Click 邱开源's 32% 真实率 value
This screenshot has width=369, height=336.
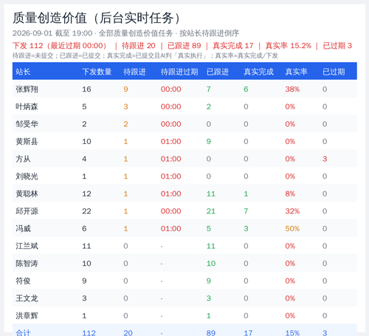pos(292,211)
